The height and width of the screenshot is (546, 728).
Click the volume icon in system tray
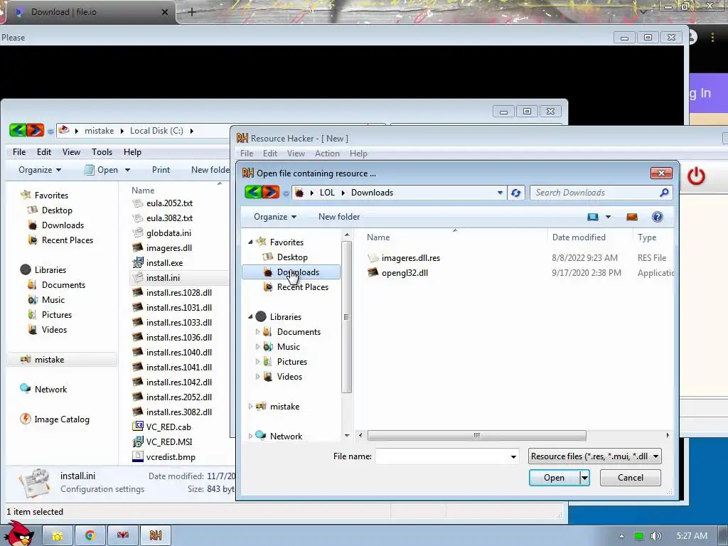click(655, 536)
